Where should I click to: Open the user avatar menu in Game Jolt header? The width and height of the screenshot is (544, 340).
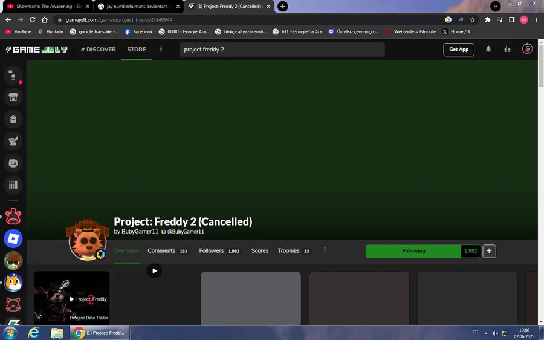tap(527, 49)
